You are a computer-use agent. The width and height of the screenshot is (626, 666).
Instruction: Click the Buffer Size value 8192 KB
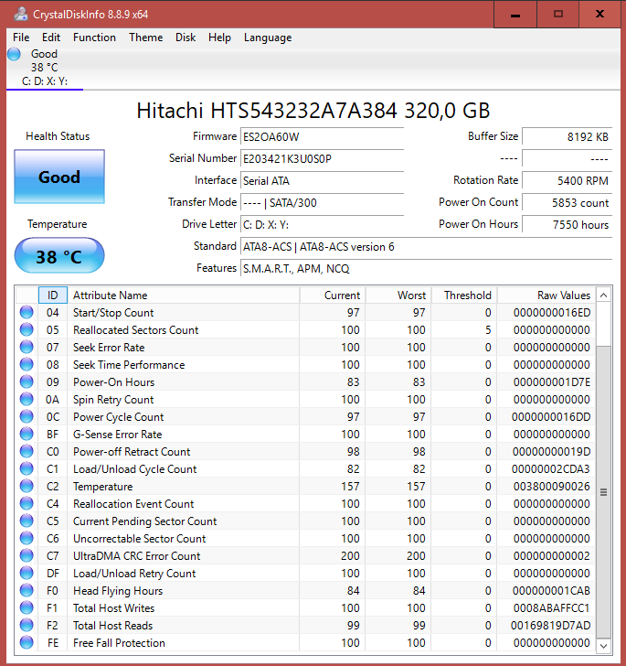click(x=567, y=137)
